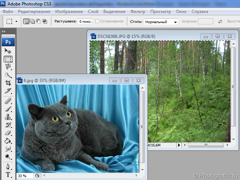Click scroll-left arrow in DSCN1068 window
240x180 pixels.
[185, 145]
